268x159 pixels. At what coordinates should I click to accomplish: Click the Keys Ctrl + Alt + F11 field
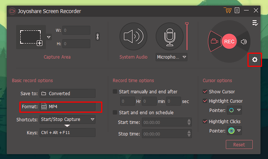pos(68,132)
